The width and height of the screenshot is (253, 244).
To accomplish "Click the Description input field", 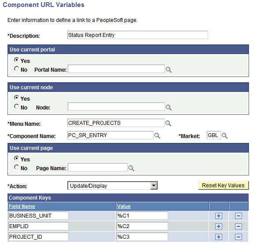I will coord(138,35).
